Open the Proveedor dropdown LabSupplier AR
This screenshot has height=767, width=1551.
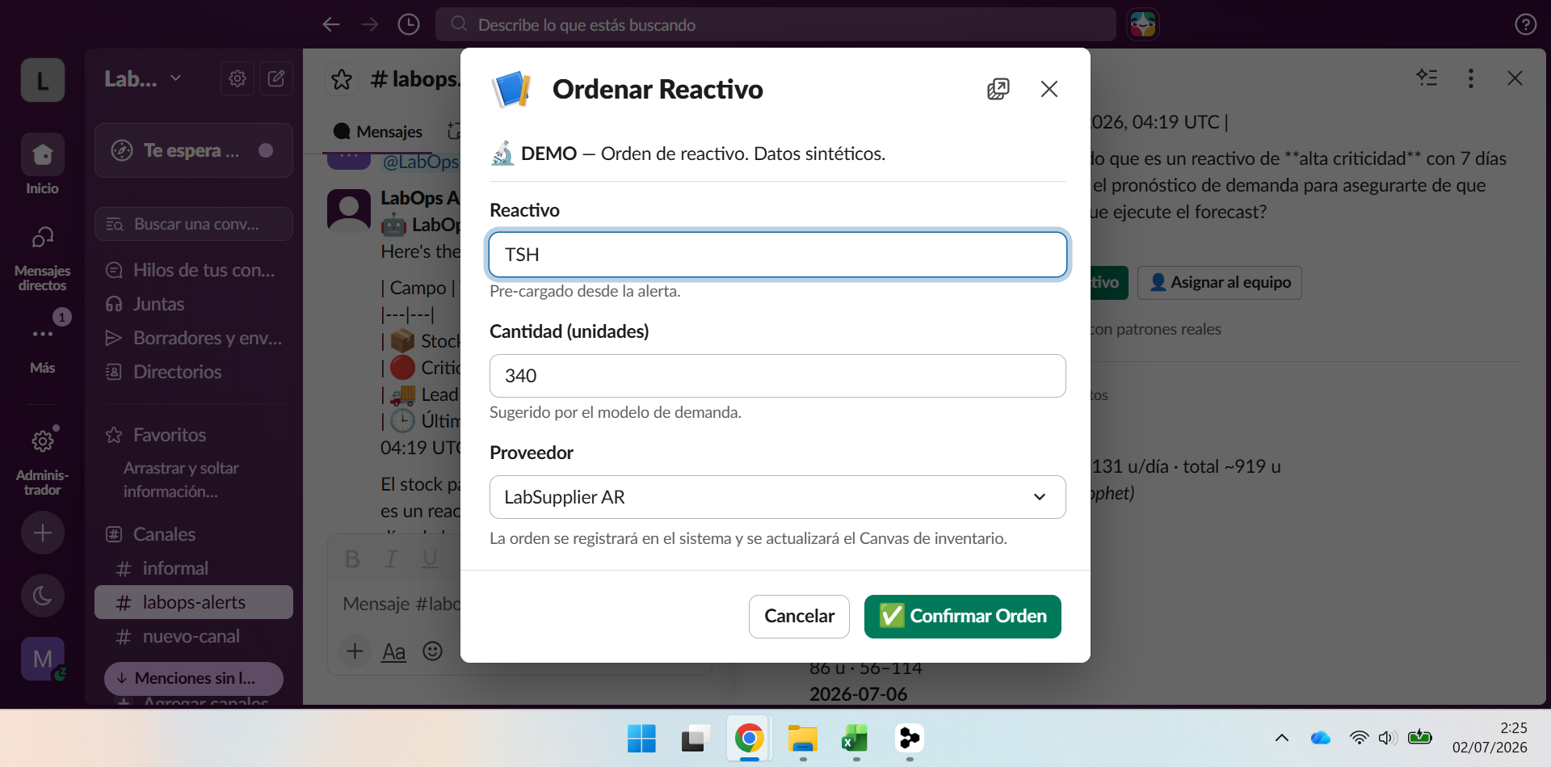[777, 497]
